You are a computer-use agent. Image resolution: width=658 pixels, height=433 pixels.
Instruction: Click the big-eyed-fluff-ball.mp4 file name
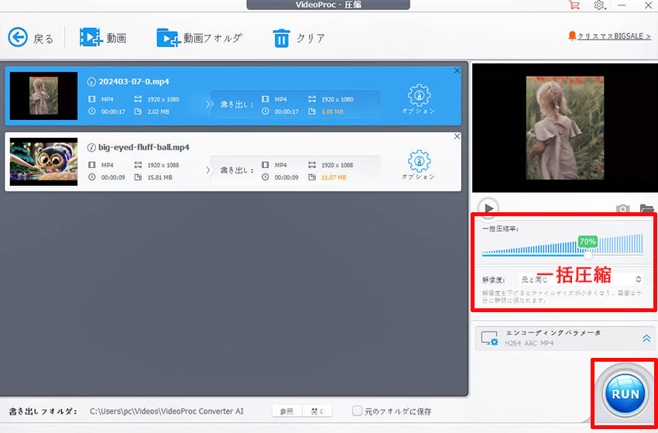tap(144, 147)
